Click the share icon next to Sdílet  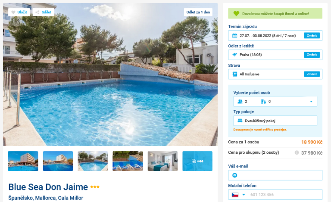tap(37, 12)
